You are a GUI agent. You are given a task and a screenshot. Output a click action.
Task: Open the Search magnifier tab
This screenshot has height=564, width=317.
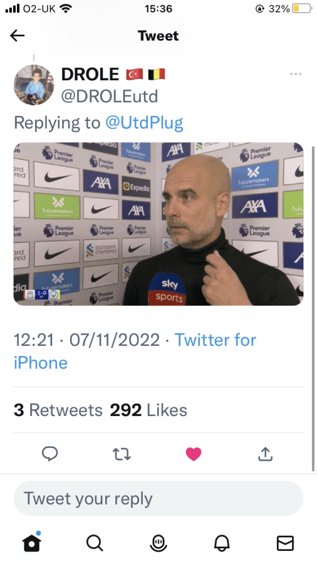pyautogui.click(x=95, y=543)
